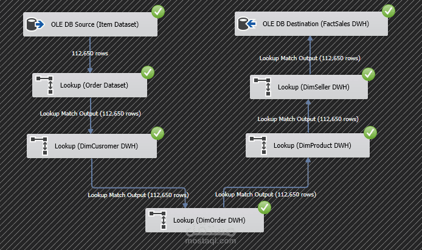Click the Lookup (DimProduct DWH) icon
The height and width of the screenshot is (250, 422).
(258, 145)
